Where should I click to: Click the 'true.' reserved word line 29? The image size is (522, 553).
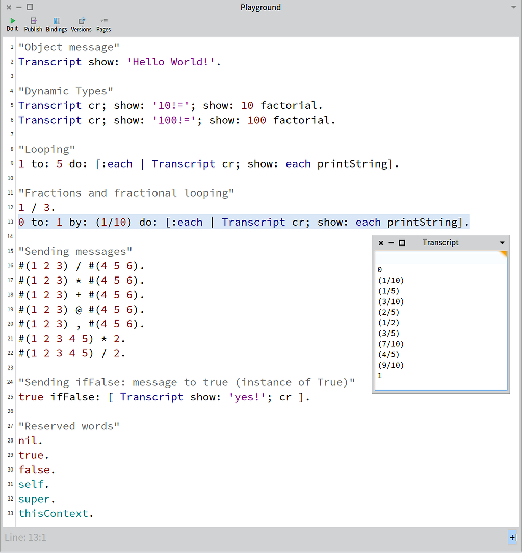[x=34, y=455]
